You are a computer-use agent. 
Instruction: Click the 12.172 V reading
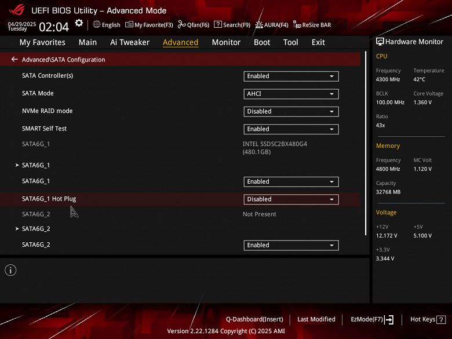[387, 236]
